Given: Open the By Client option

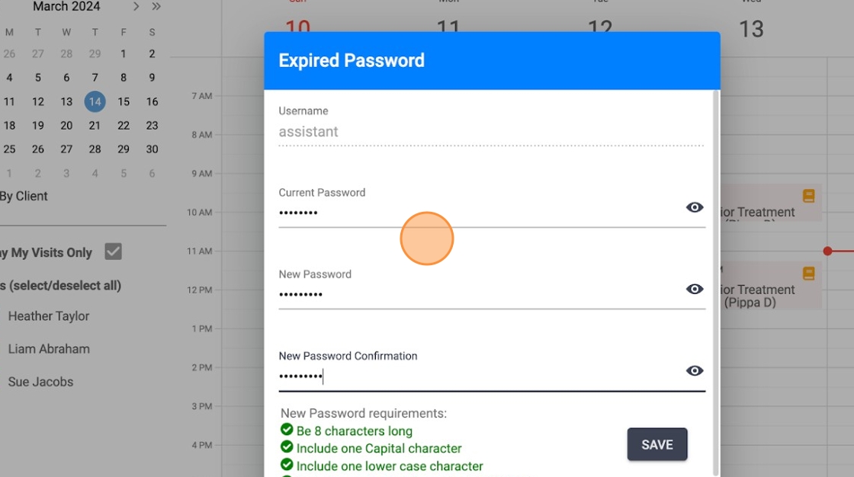Looking at the screenshot, I should coord(24,196).
